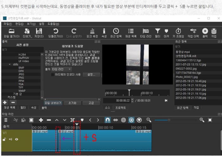
Task: Add a marker on the timeline toolbar
Action: 82,120
